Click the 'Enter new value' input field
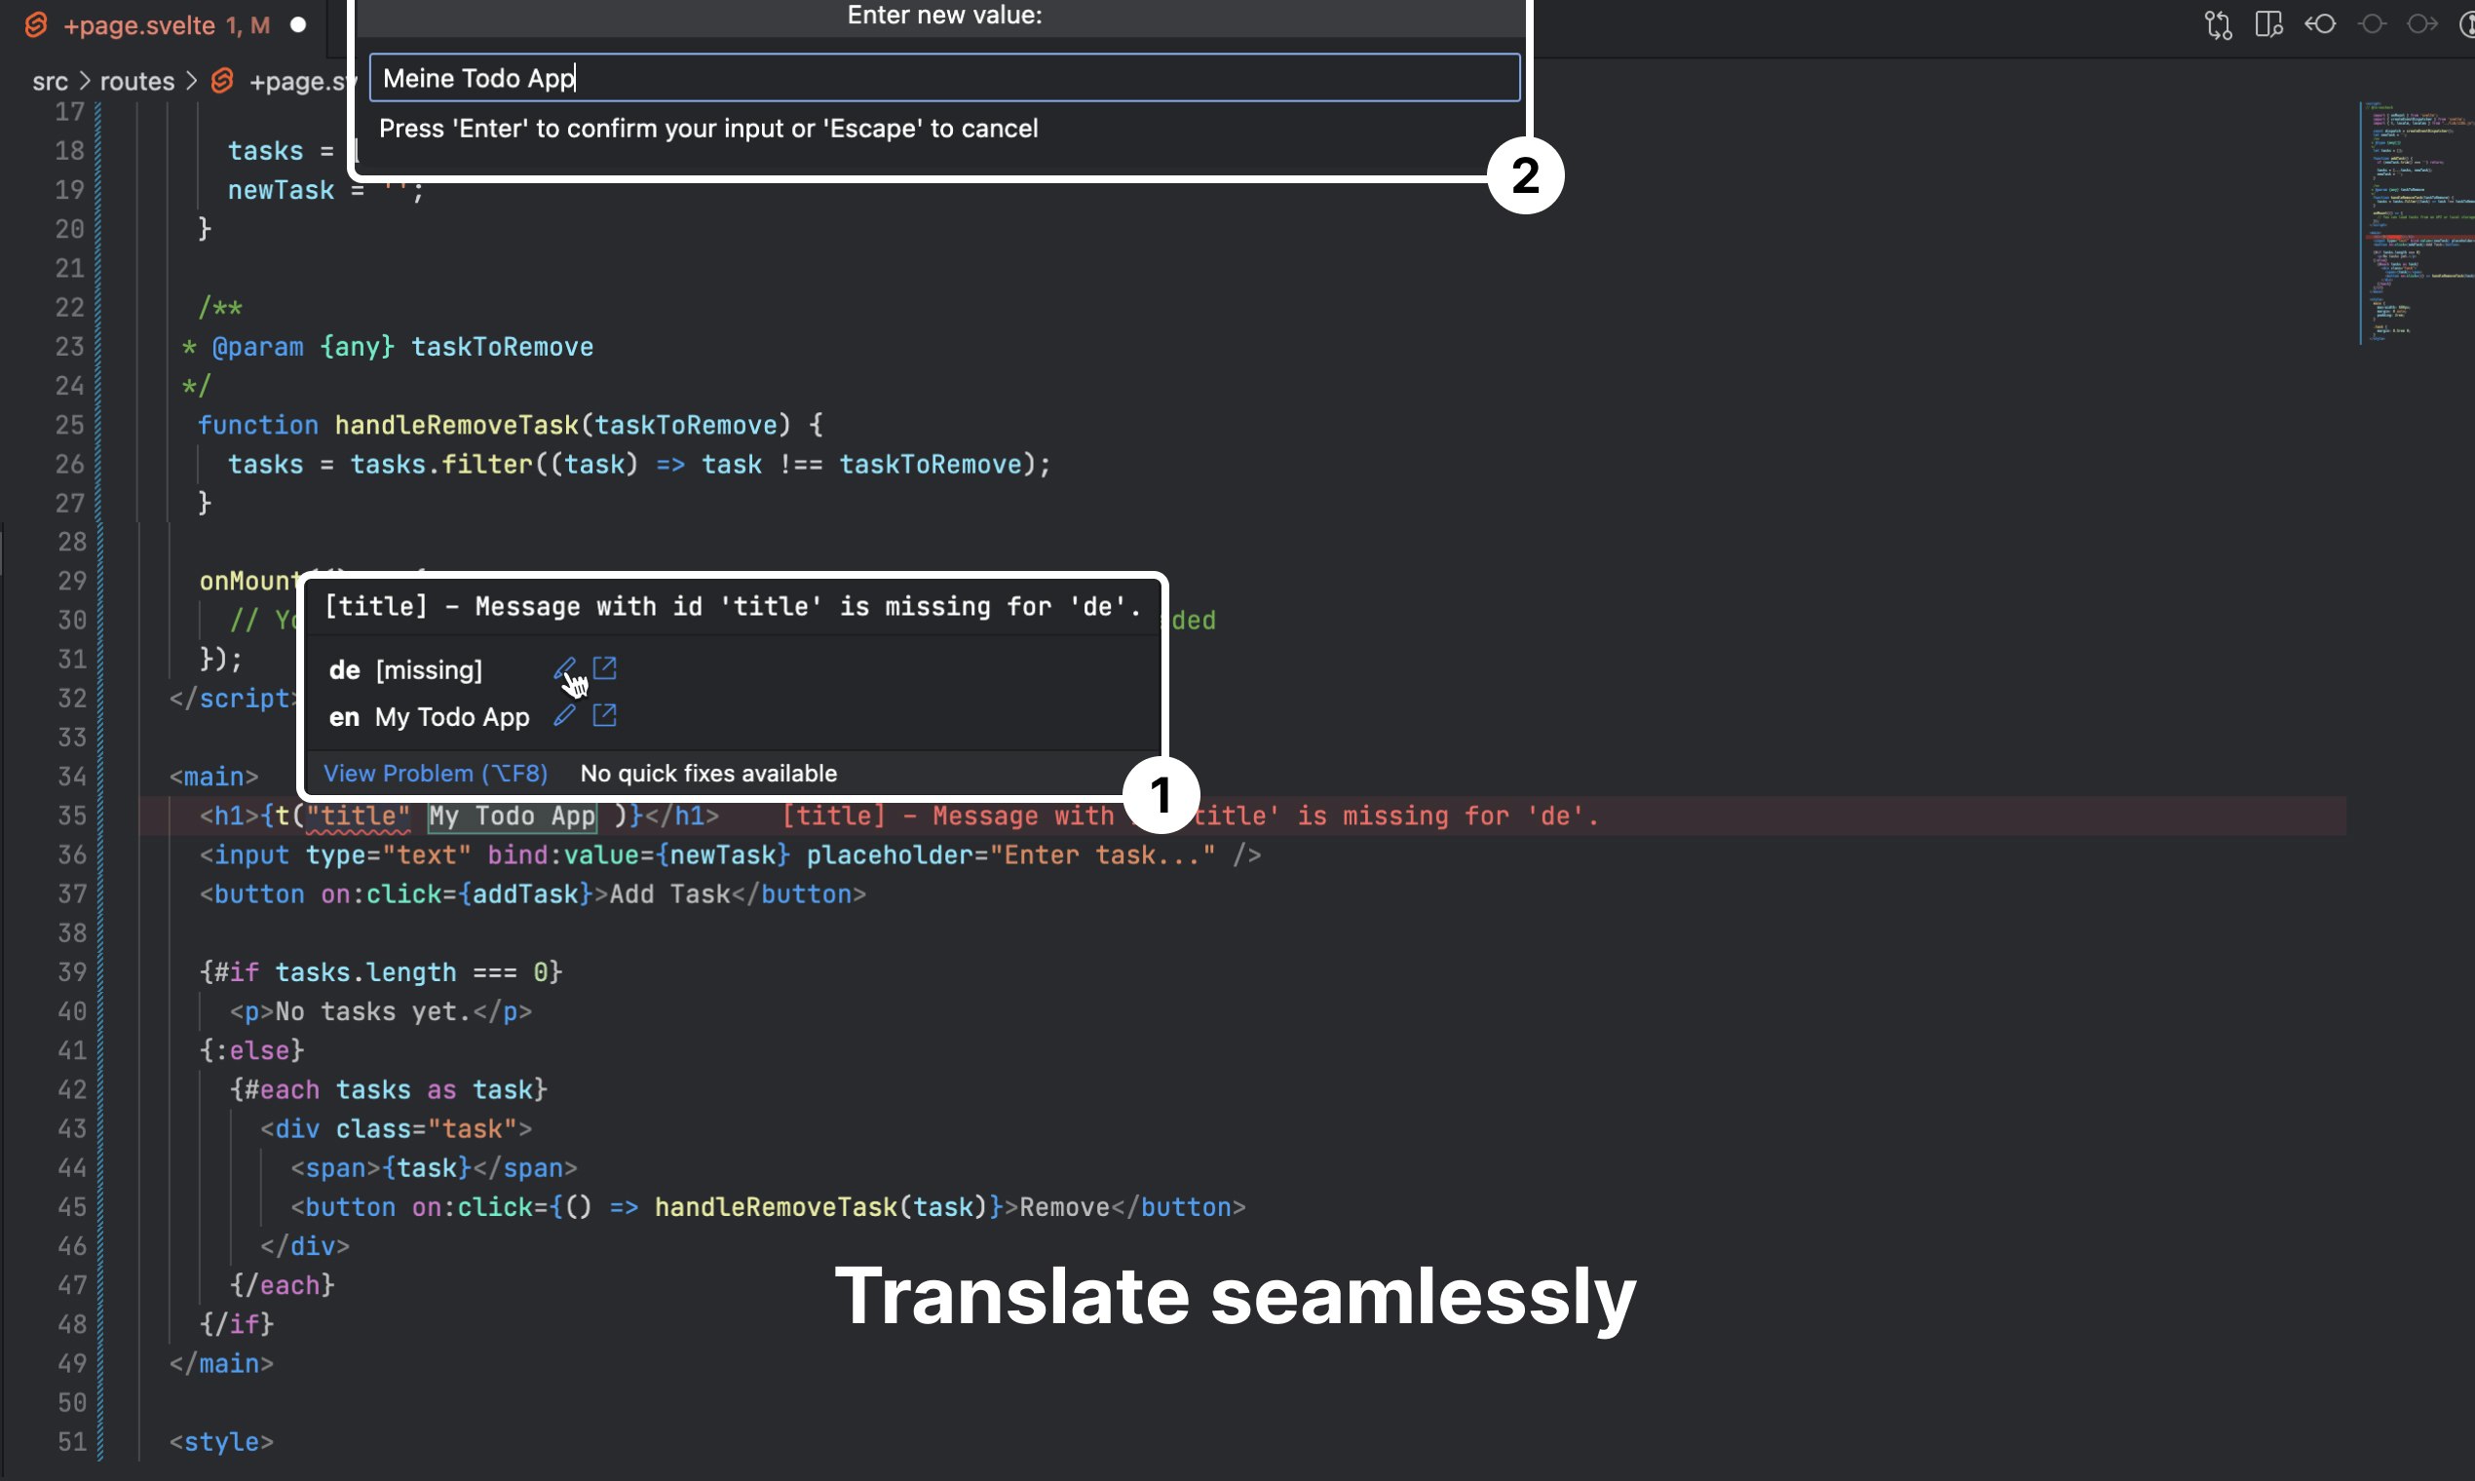The width and height of the screenshot is (2475, 1481). [x=944, y=78]
